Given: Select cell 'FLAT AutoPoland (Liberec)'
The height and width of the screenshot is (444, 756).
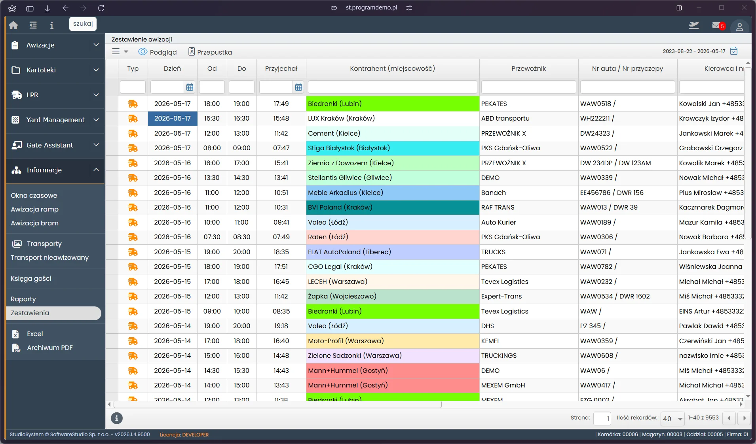Looking at the screenshot, I should click(392, 252).
